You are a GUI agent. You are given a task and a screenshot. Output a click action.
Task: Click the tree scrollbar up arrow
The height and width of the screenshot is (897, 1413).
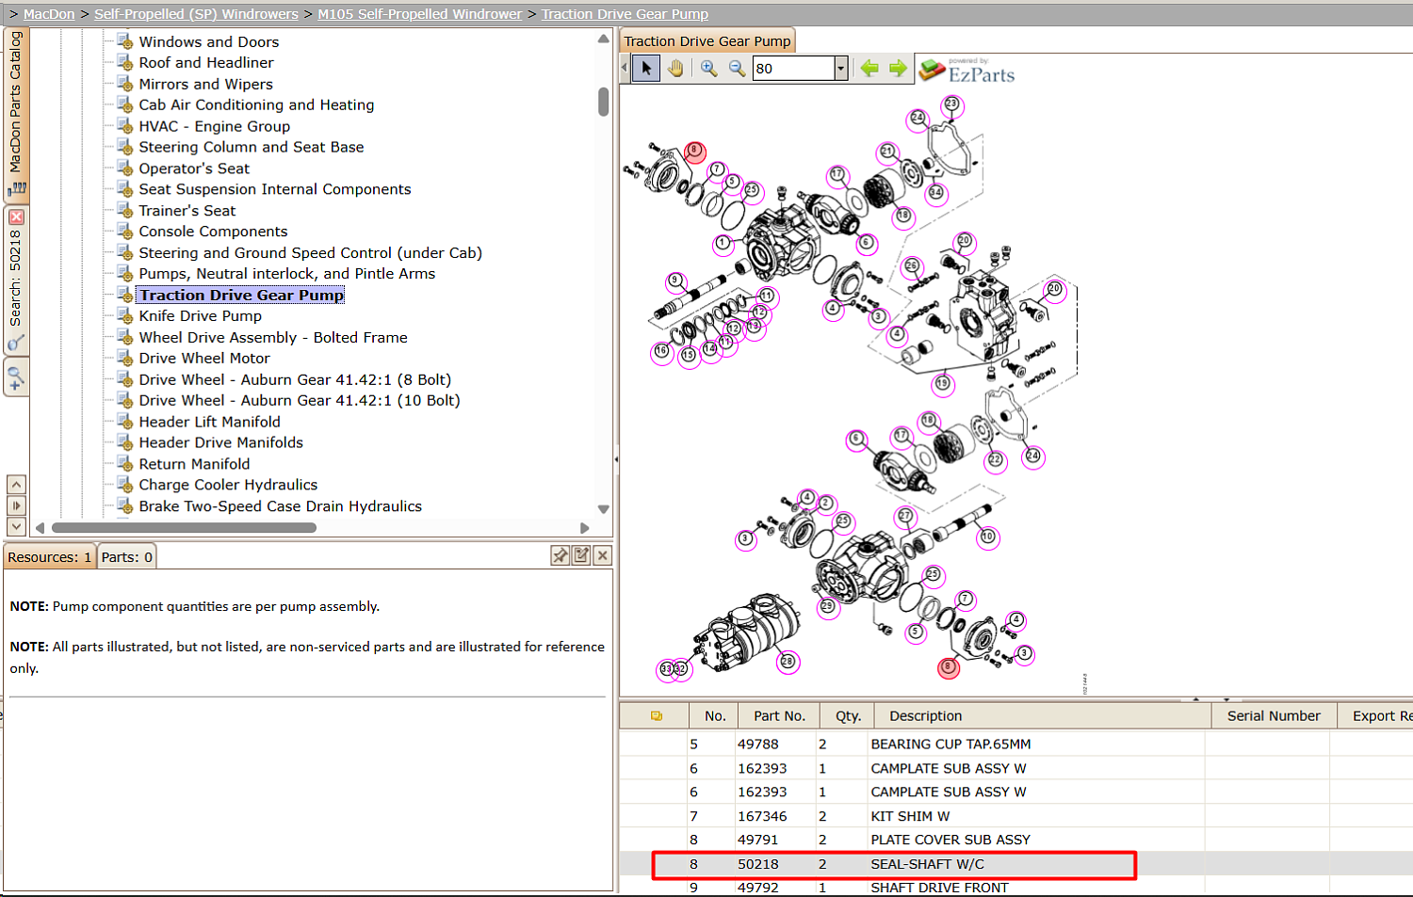[603, 39]
